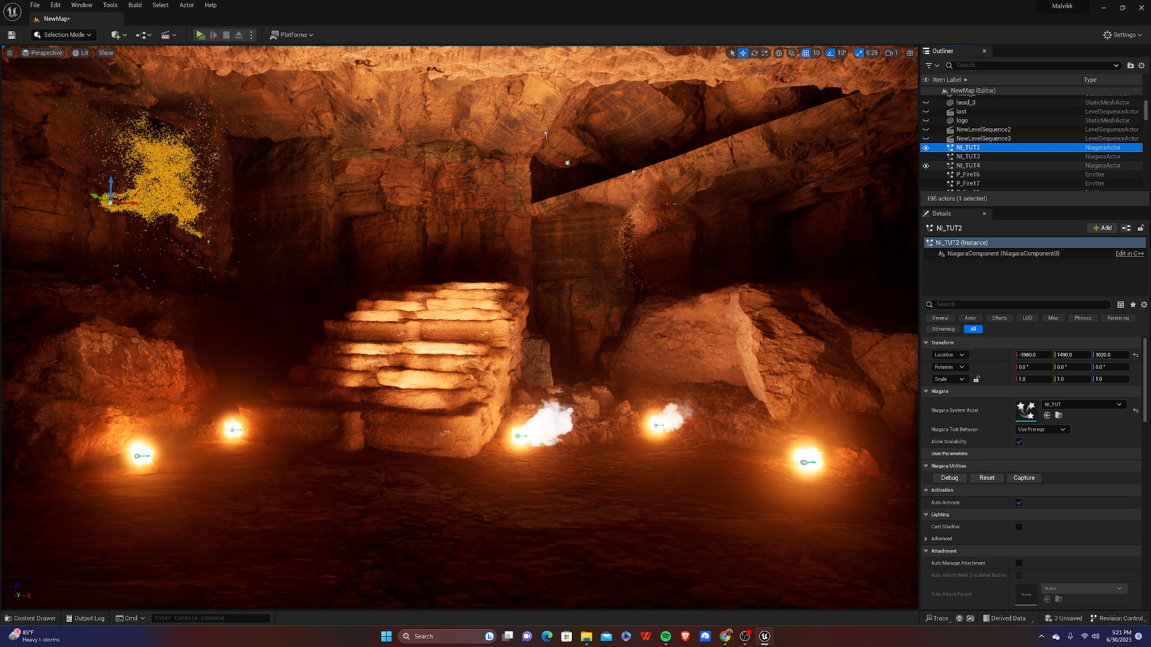Enable the Cast Shadow checkbox
This screenshot has width=1151, height=647.
1019,527
